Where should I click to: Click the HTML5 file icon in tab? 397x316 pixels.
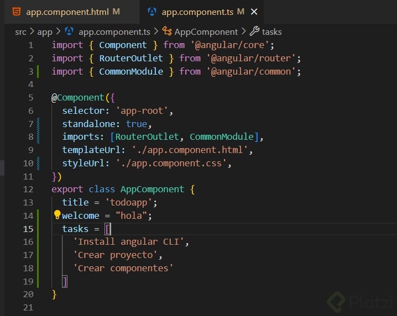click(x=17, y=12)
